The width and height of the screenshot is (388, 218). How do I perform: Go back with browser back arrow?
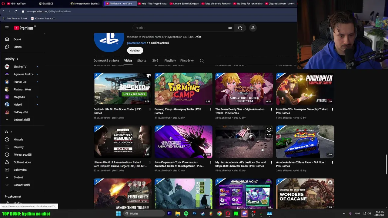[x=3, y=12]
